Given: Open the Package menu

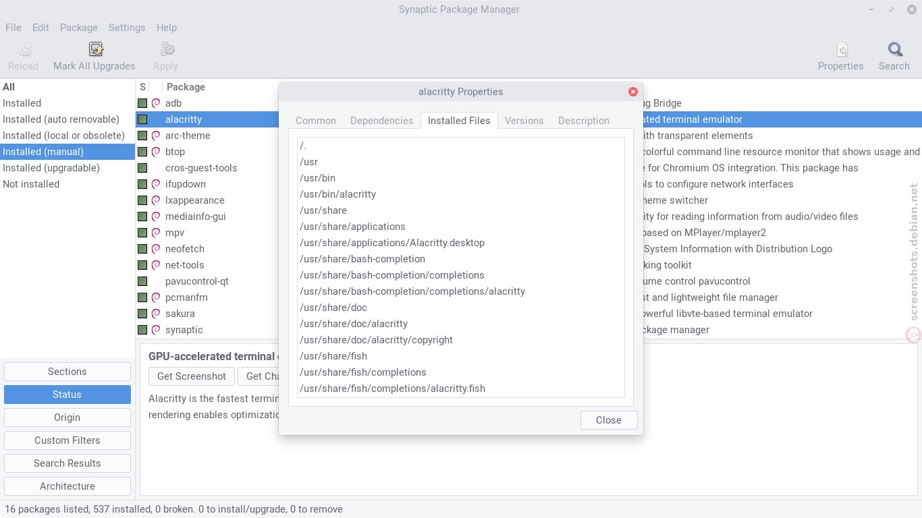Looking at the screenshot, I should (79, 28).
